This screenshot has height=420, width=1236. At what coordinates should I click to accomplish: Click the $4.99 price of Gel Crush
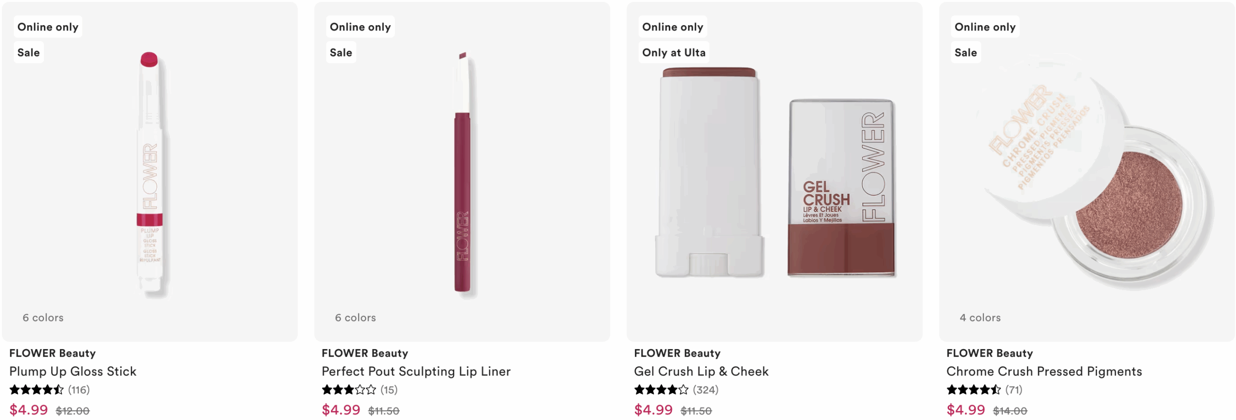[653, 410]
